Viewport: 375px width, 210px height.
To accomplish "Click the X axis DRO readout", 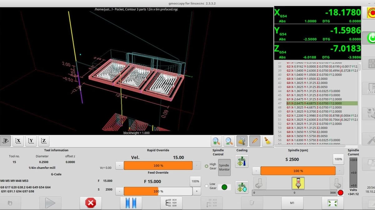I will 317,15.
